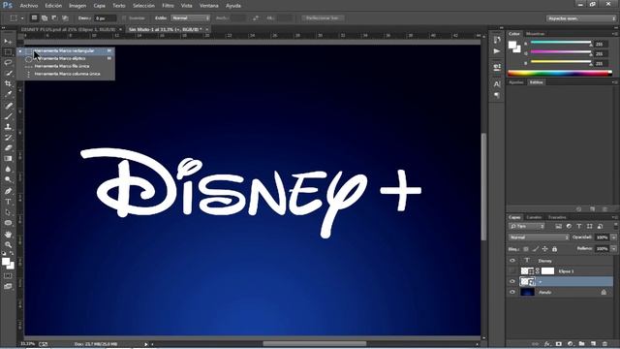
Task: Select the Eyedropper tool
Action: tap(8, 94)
